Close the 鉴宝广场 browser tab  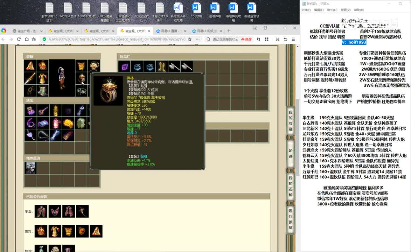click(x=41, y=31)
